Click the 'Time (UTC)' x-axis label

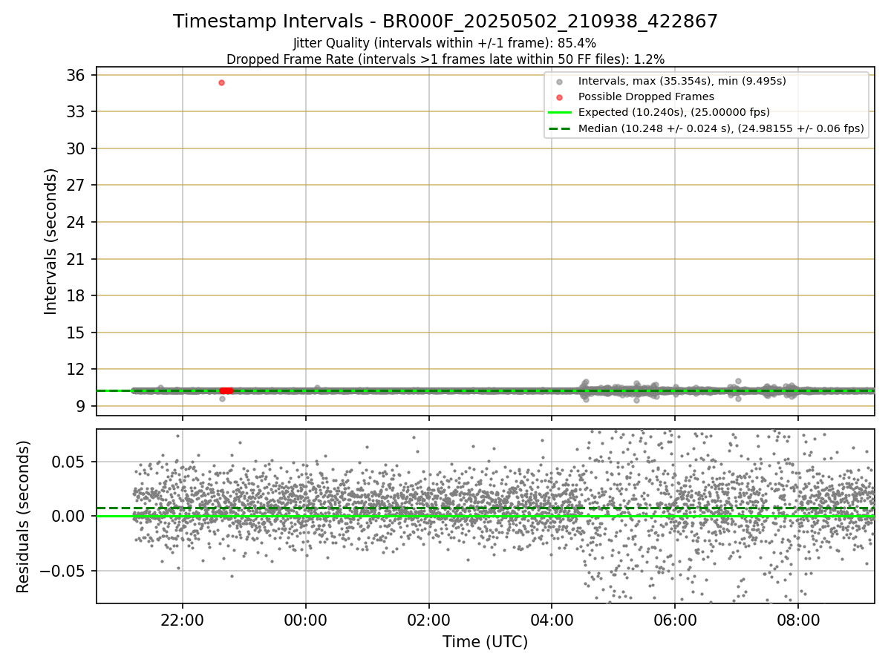tap(485, 642)
